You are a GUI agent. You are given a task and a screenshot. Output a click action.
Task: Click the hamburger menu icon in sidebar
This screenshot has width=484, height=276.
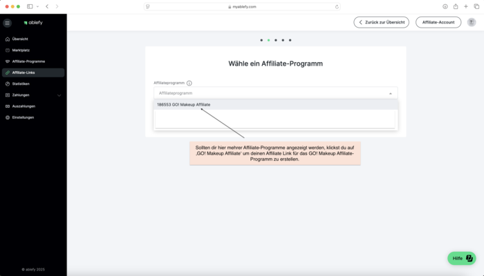(8, 23)
